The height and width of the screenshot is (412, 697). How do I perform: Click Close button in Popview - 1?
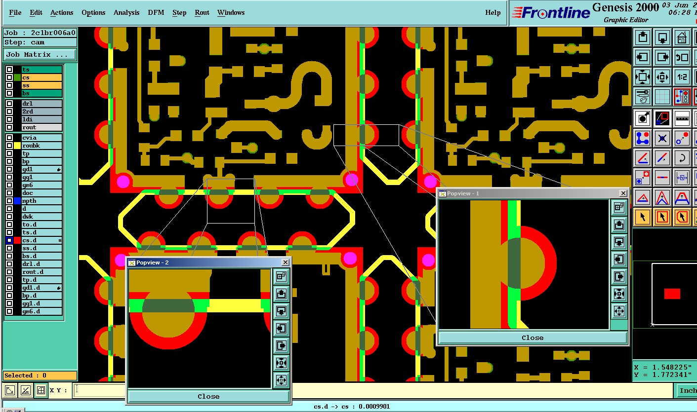coord(533,338)
